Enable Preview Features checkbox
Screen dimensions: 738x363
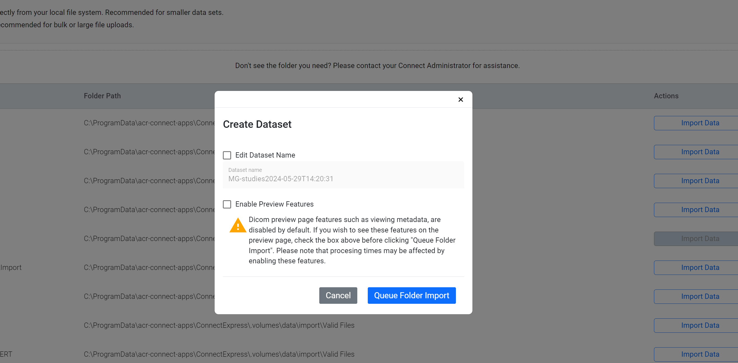[227, 204]
